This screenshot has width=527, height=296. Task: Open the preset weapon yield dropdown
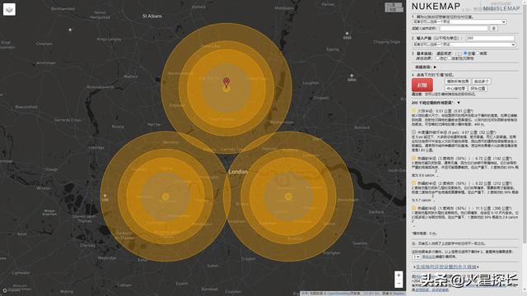(x=464, y=44)
